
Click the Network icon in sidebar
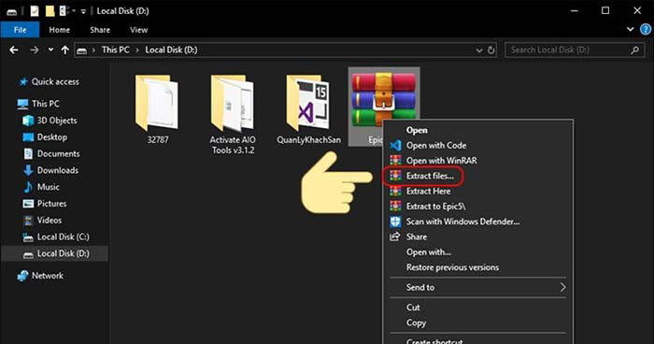23,276
